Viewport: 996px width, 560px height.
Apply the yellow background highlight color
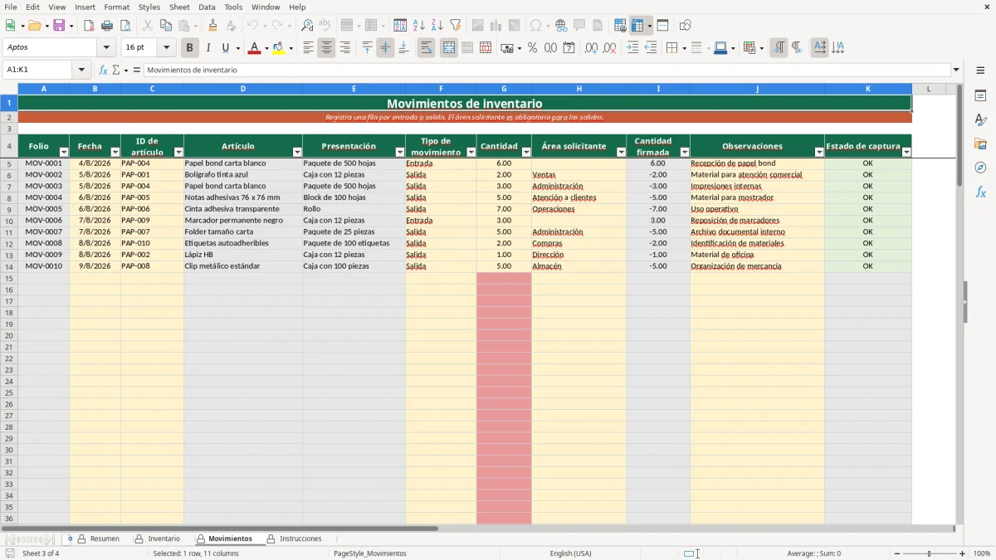pyautogui.click(x=279, y=48)
